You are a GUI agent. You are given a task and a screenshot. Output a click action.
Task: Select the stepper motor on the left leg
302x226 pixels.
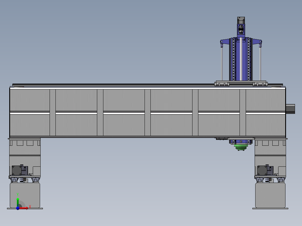click(17, 170)
